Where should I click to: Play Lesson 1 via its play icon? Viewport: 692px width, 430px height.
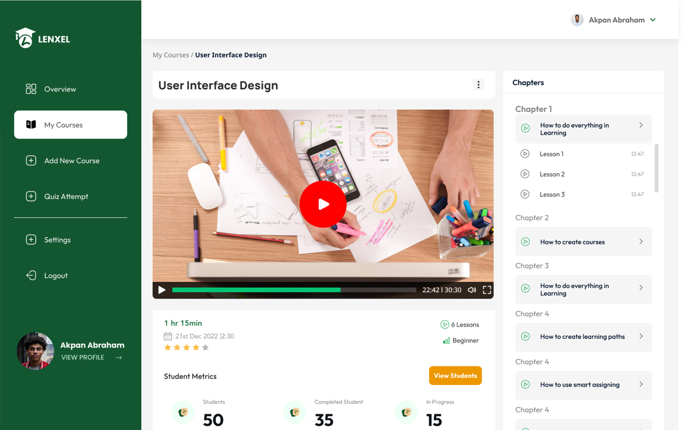coord(525,154)
